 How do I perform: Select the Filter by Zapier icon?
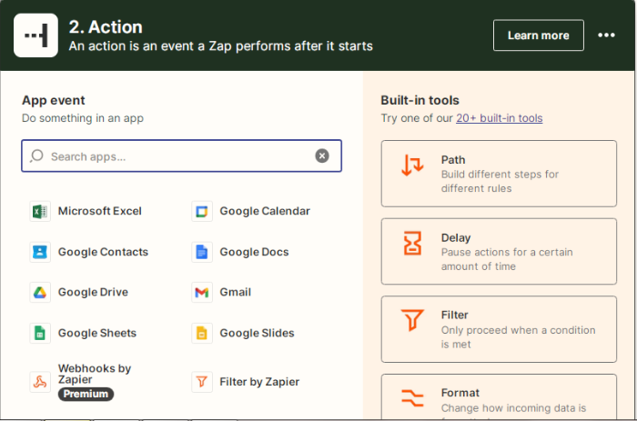[202, 382]
